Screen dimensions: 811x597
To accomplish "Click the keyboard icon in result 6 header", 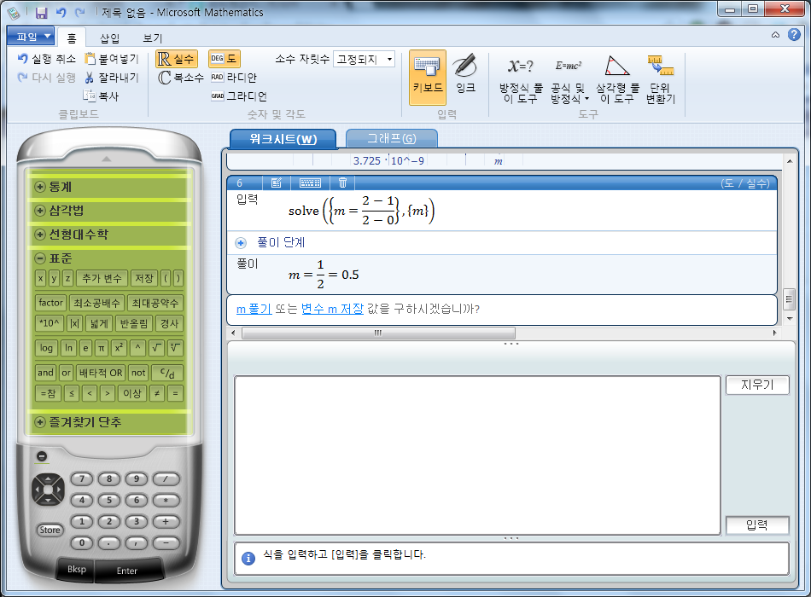I will 311,183.
